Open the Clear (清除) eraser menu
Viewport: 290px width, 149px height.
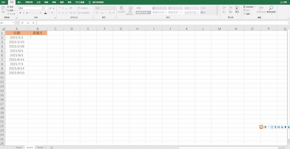coord(247,14)
